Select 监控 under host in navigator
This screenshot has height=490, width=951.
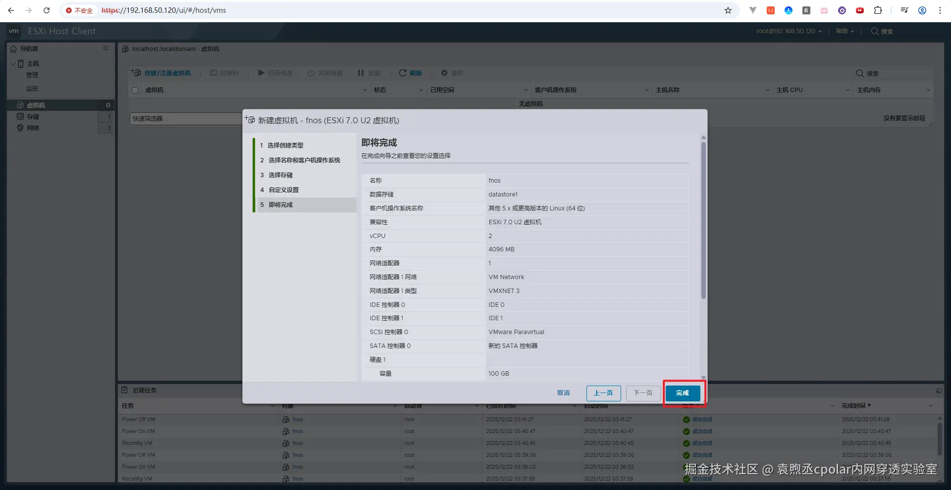32,89
